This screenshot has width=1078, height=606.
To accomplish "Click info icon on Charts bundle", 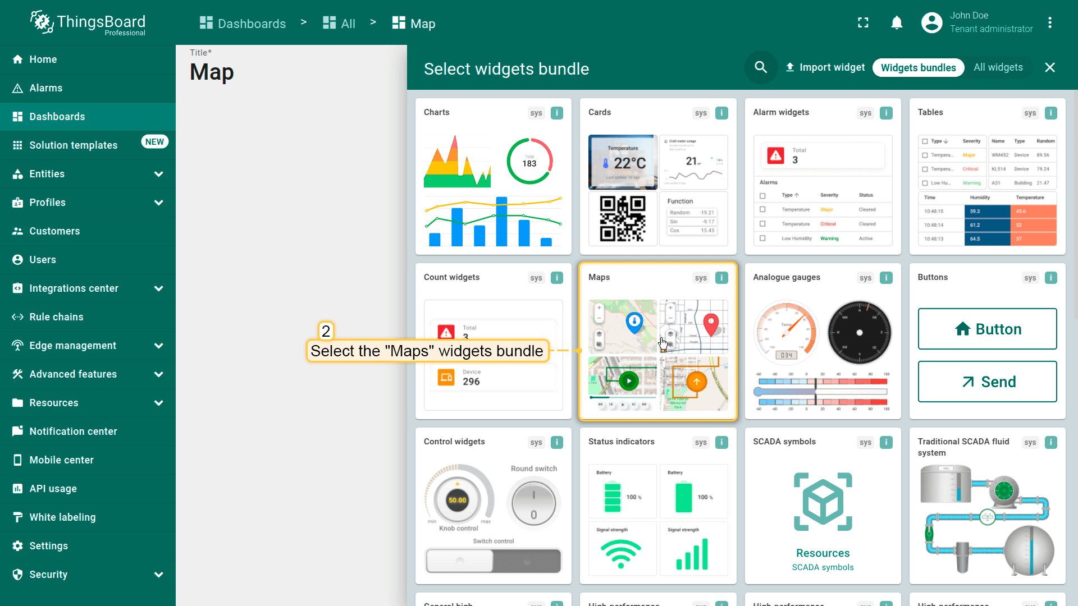I will point(556,113).
